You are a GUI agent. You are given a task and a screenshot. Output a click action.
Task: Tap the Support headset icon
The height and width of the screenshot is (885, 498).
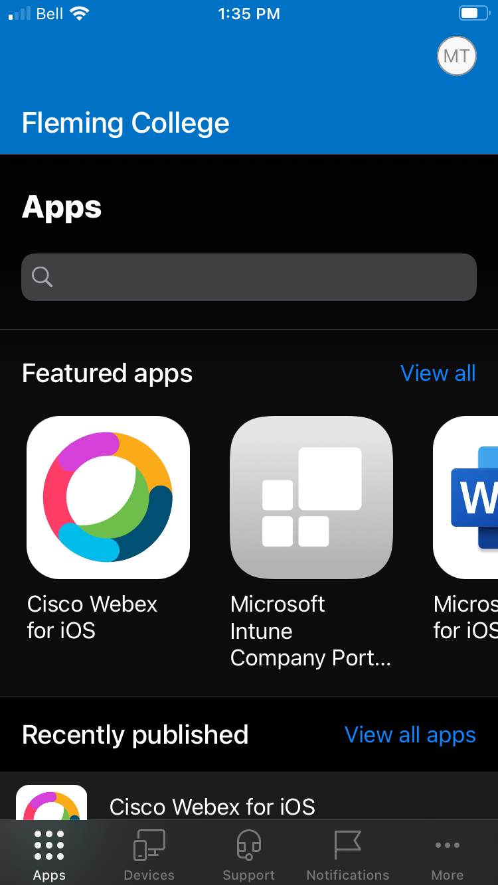point(249,845)
